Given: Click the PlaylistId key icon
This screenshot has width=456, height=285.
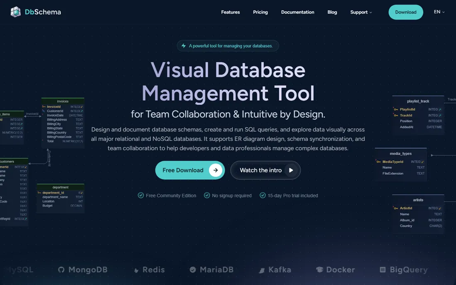Looking at the screenshot, I should (x=396, y=109).
